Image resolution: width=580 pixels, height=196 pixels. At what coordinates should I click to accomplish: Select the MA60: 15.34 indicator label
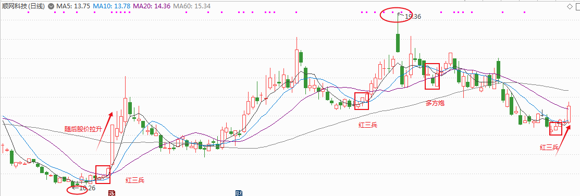[192, 6]
